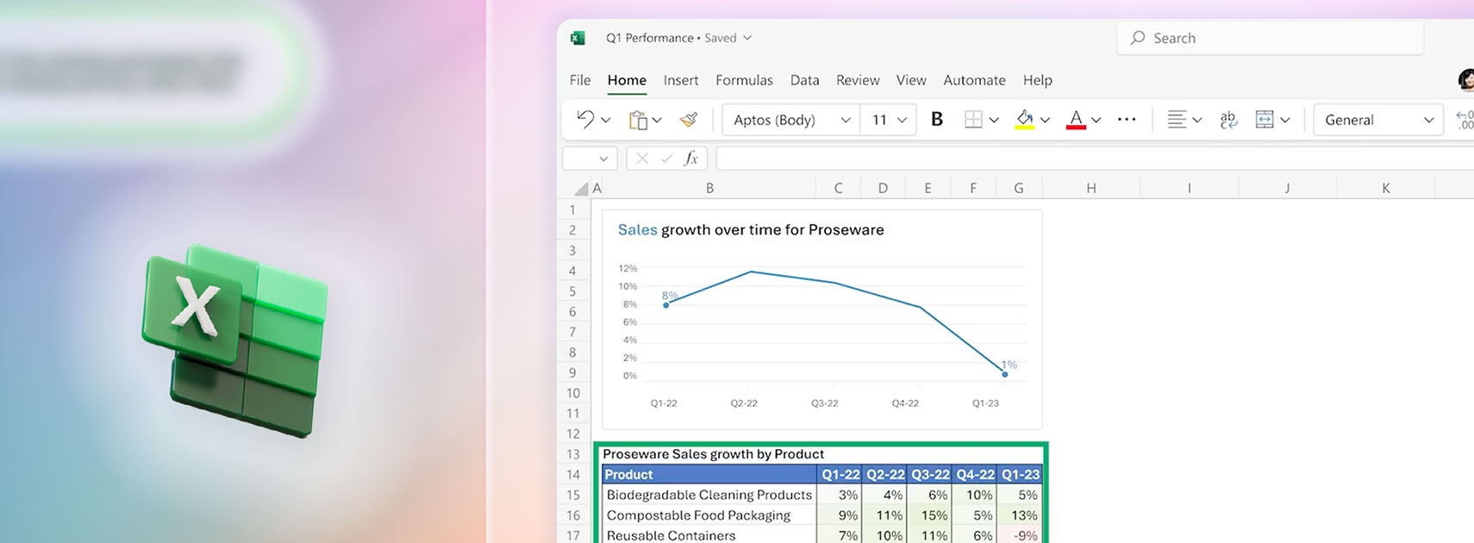Apply yellow fill color bucket
Screen dimensions: 1474x543
tap(1024, 120)
